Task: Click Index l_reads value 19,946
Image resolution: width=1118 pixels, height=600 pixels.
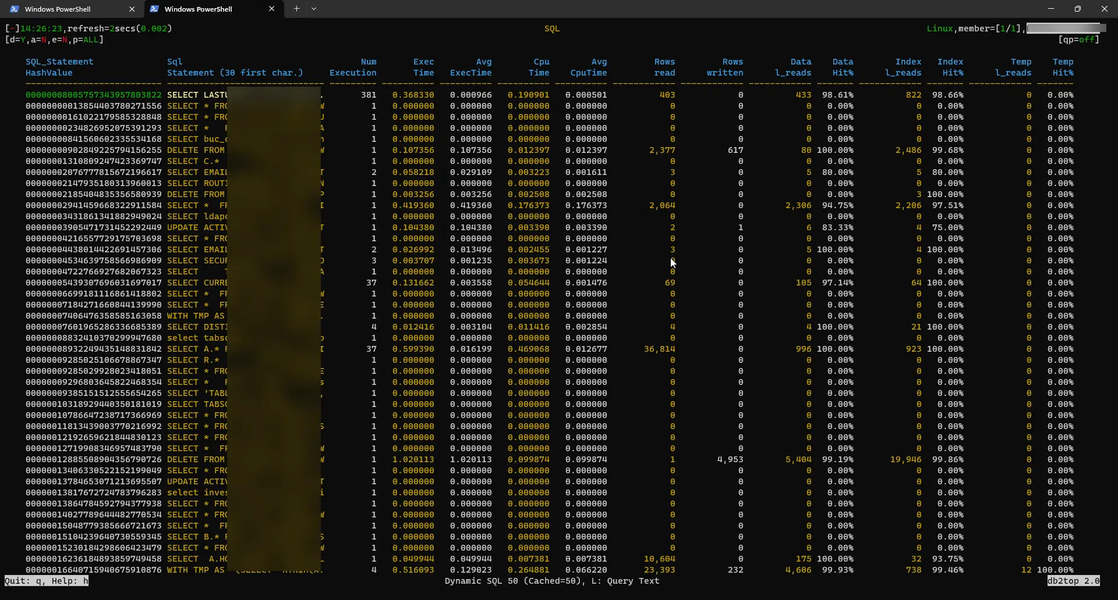Action: point(905,459)
